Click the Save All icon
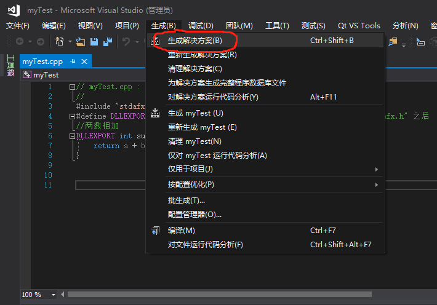 click(108, 41)
